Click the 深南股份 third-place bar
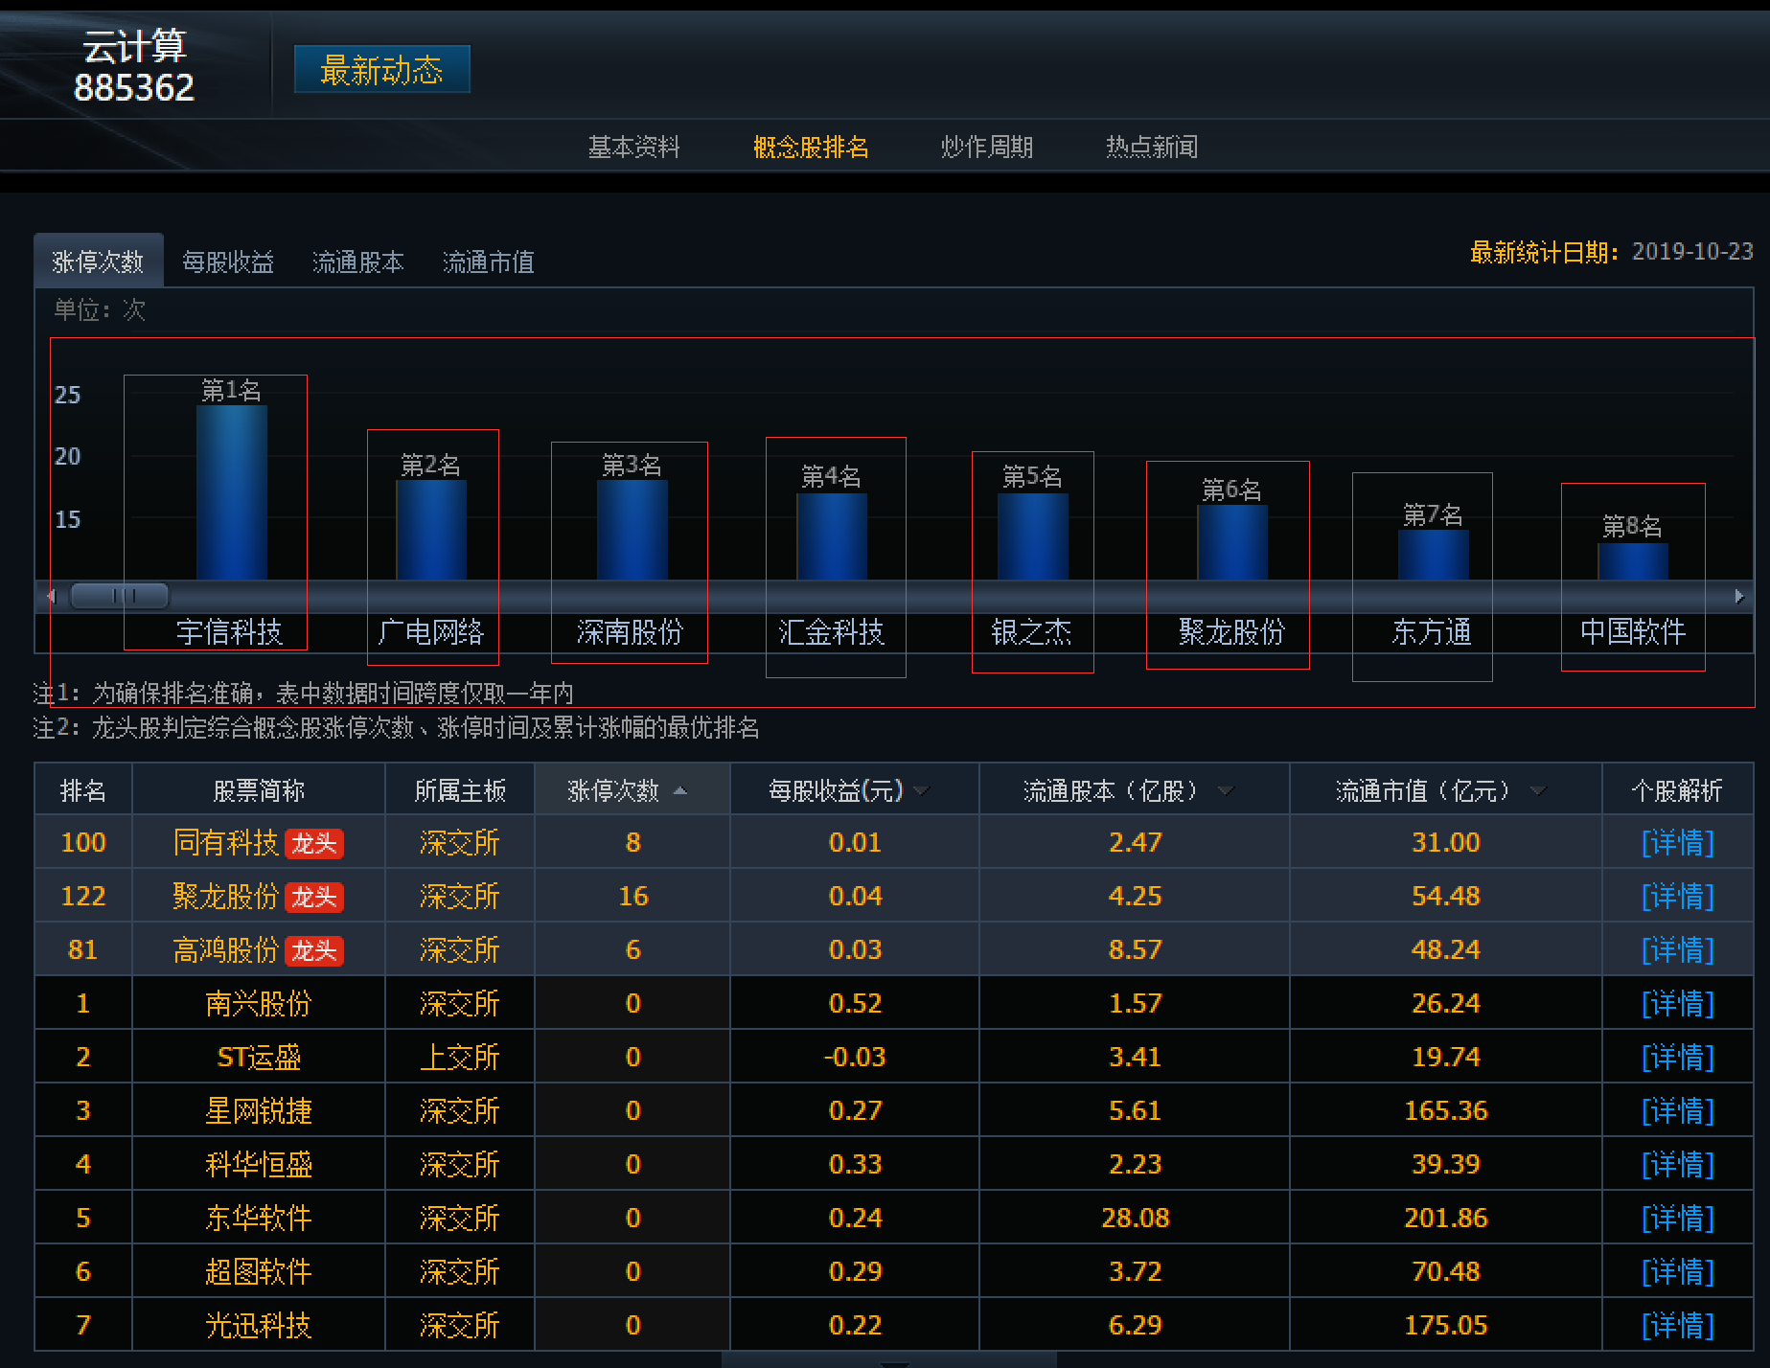Viewport: 1770px width, 1368px height. pos(632,530)
